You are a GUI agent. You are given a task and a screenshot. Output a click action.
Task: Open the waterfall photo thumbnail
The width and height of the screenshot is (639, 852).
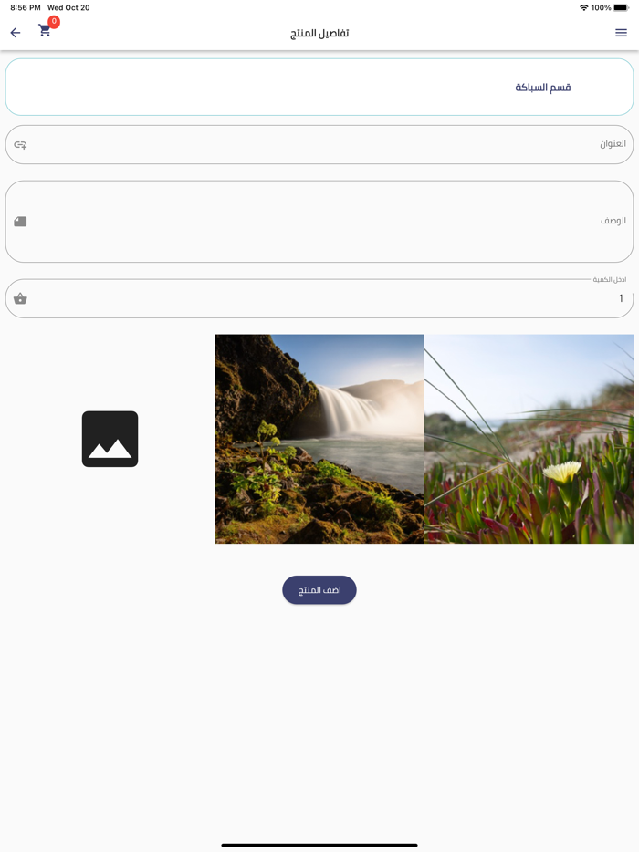(x=319, y=439)
